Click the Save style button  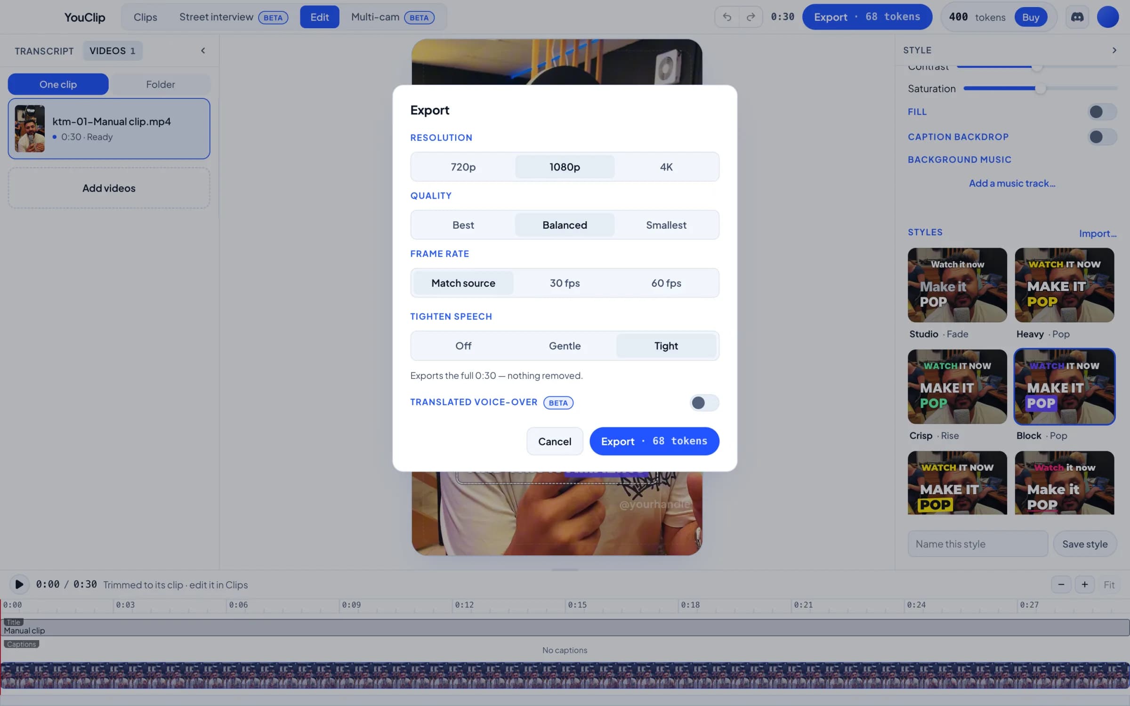click(x=1084, y=544)
